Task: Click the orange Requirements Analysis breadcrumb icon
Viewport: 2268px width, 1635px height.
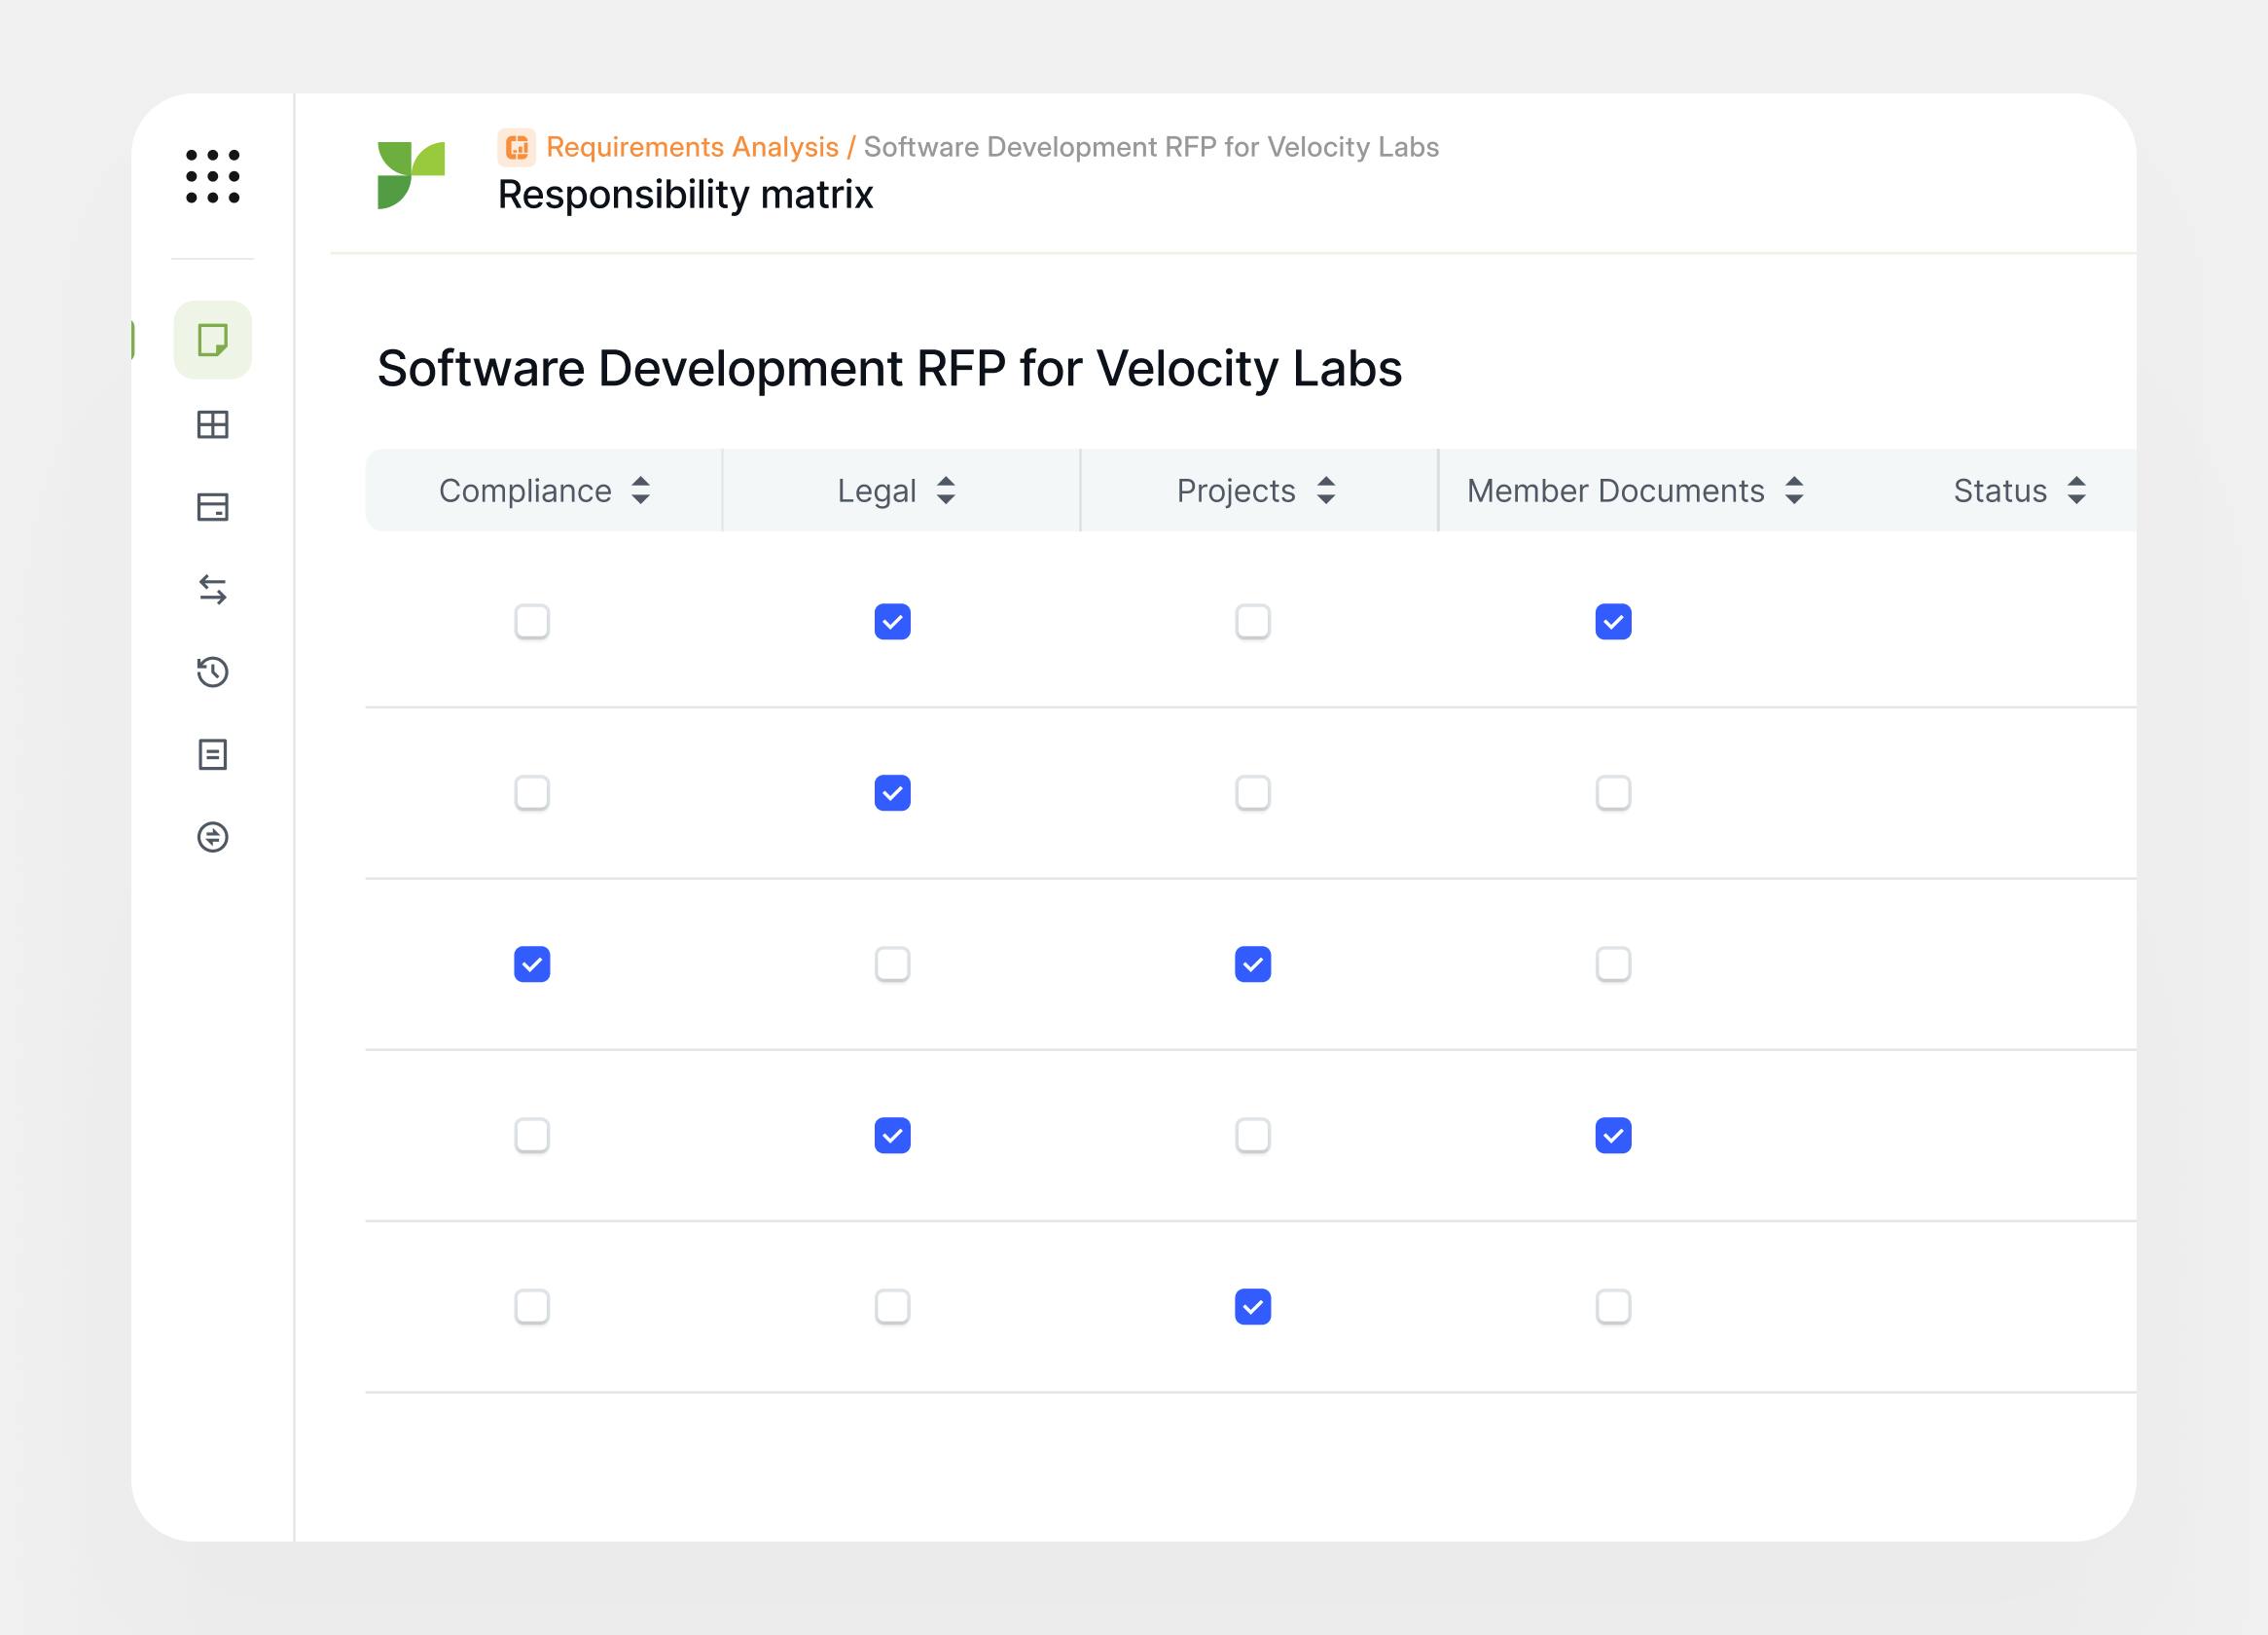Action: (x=517, y=148)
